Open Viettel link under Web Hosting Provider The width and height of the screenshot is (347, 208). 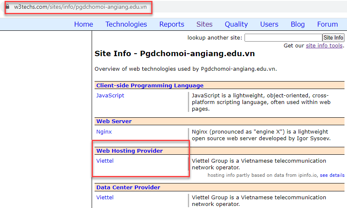pos(105,161)
